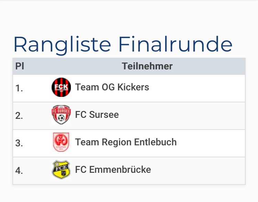Open the FC Sursee team name

coord(97,115)
